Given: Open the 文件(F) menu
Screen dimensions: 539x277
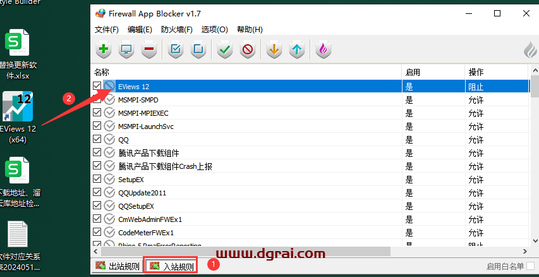Looking at the screenshot, I should point(107,30).
